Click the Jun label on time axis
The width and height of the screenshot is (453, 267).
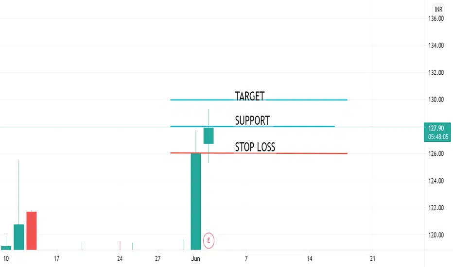(195, 259)
